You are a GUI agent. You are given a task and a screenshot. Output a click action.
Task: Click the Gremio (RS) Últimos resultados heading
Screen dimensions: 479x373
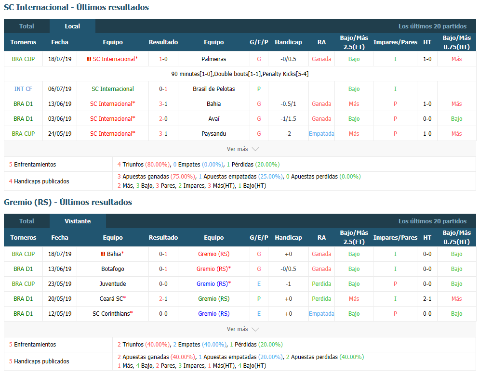click(x=68, y=202)
